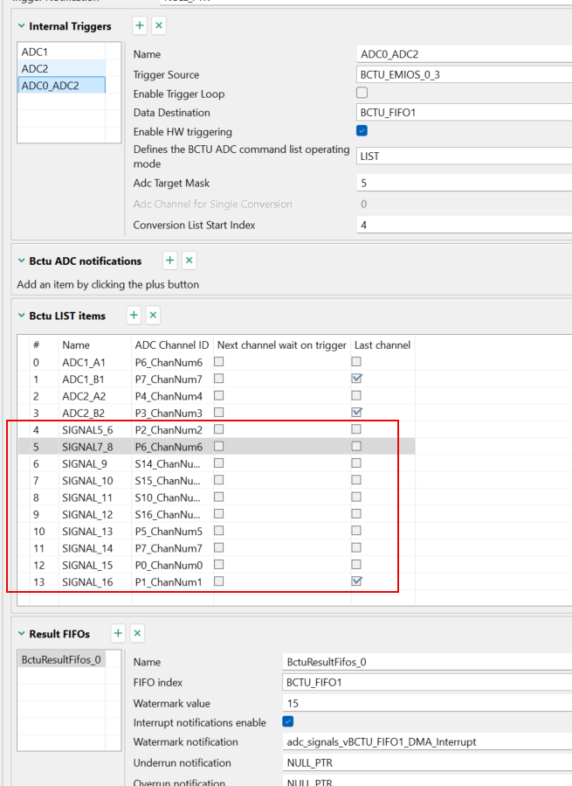Disable Interrupt notifications enable checkbox
This screenshot has height=786, width=572.
click(287, 721)
